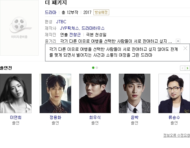190x148 pixels.
Task: Select the first green pagination dot
Action: 93,68
